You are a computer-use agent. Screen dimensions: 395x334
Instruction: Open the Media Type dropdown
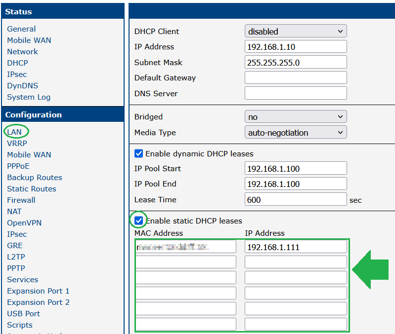click(296, 133)
